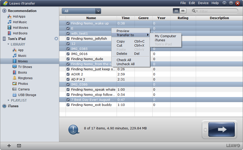Open the Edit menu
This screenshot has width=243, height=150.
[x=192, y=3]
